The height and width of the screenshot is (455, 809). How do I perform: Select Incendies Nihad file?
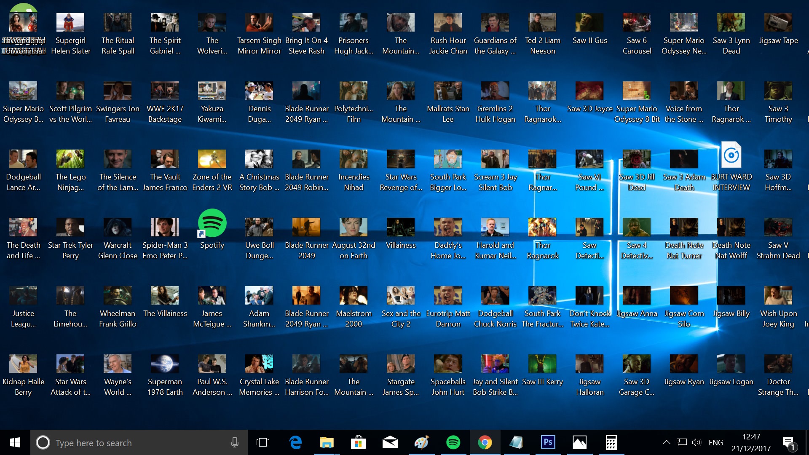354,171
